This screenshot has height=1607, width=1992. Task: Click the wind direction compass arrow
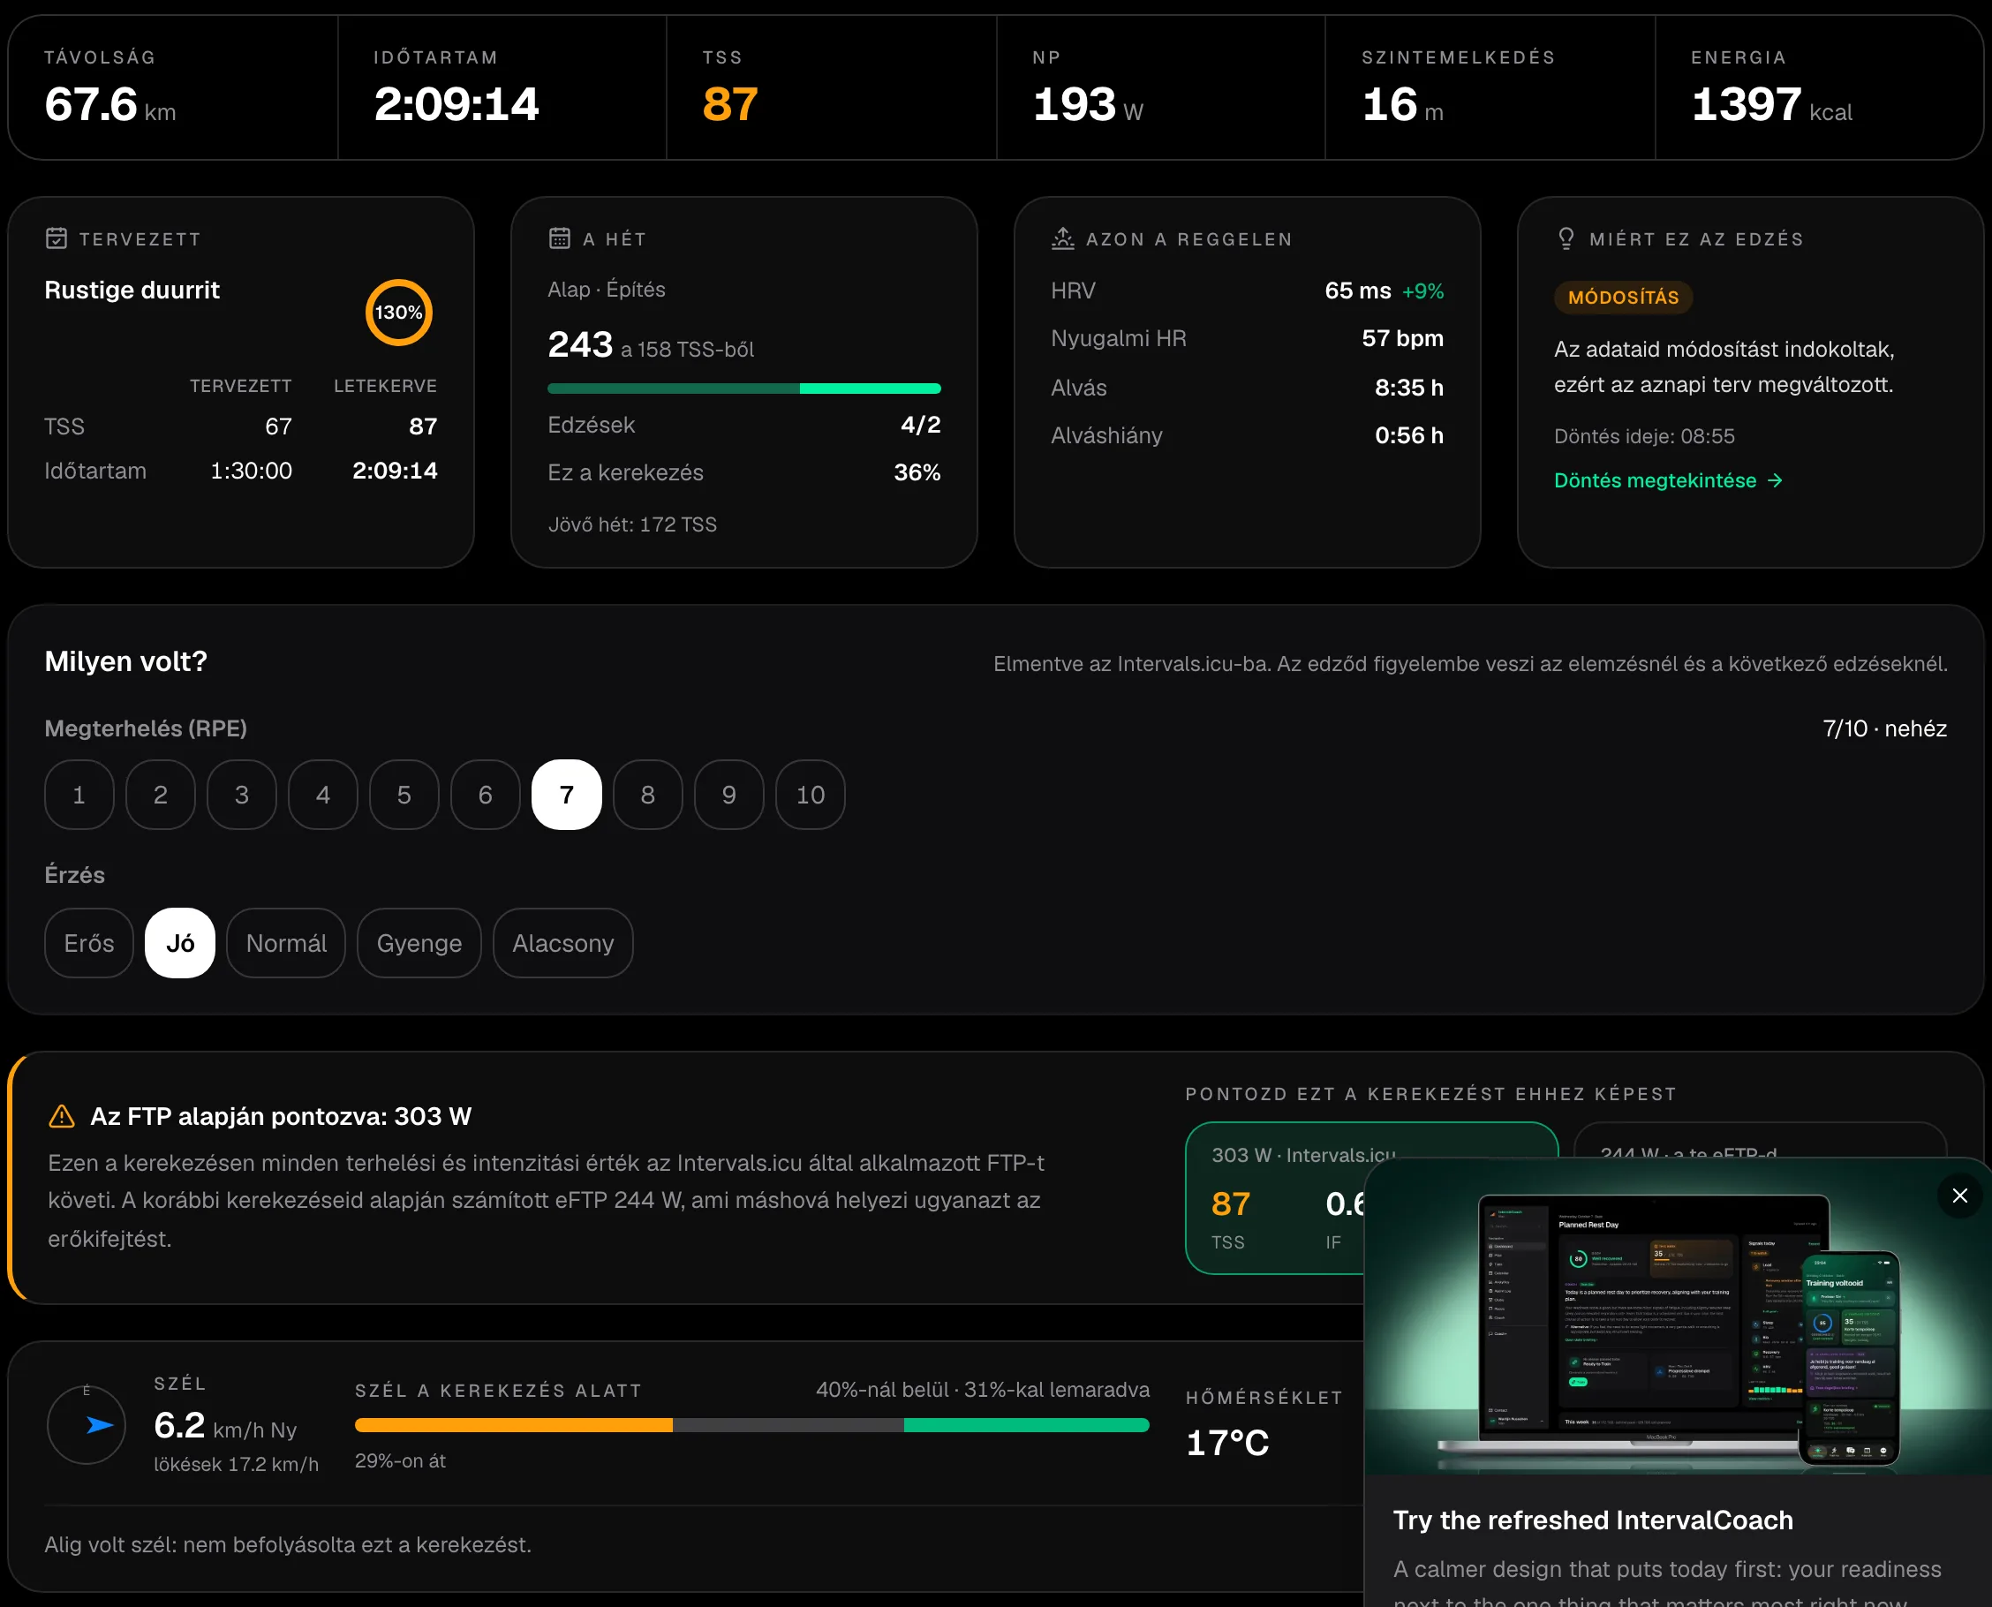click(99, 1424)
